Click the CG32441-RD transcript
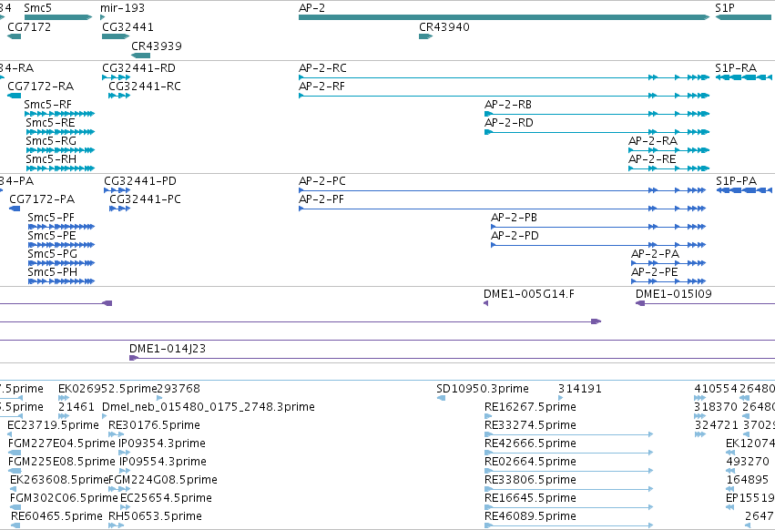Image resolution: width=775 pixels, height=530 pixels. [117, 77]
